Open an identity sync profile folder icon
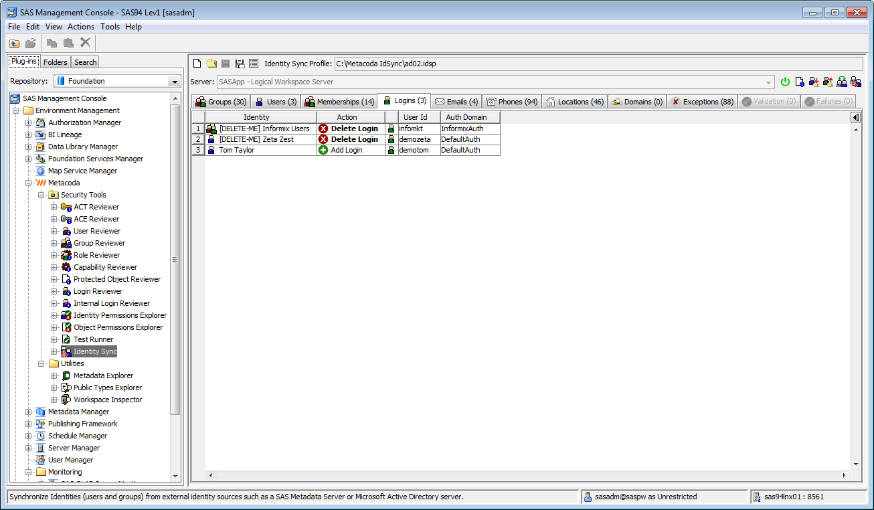Image resolution: width=874 pixels, height=510 pixels. coord(211,64)
